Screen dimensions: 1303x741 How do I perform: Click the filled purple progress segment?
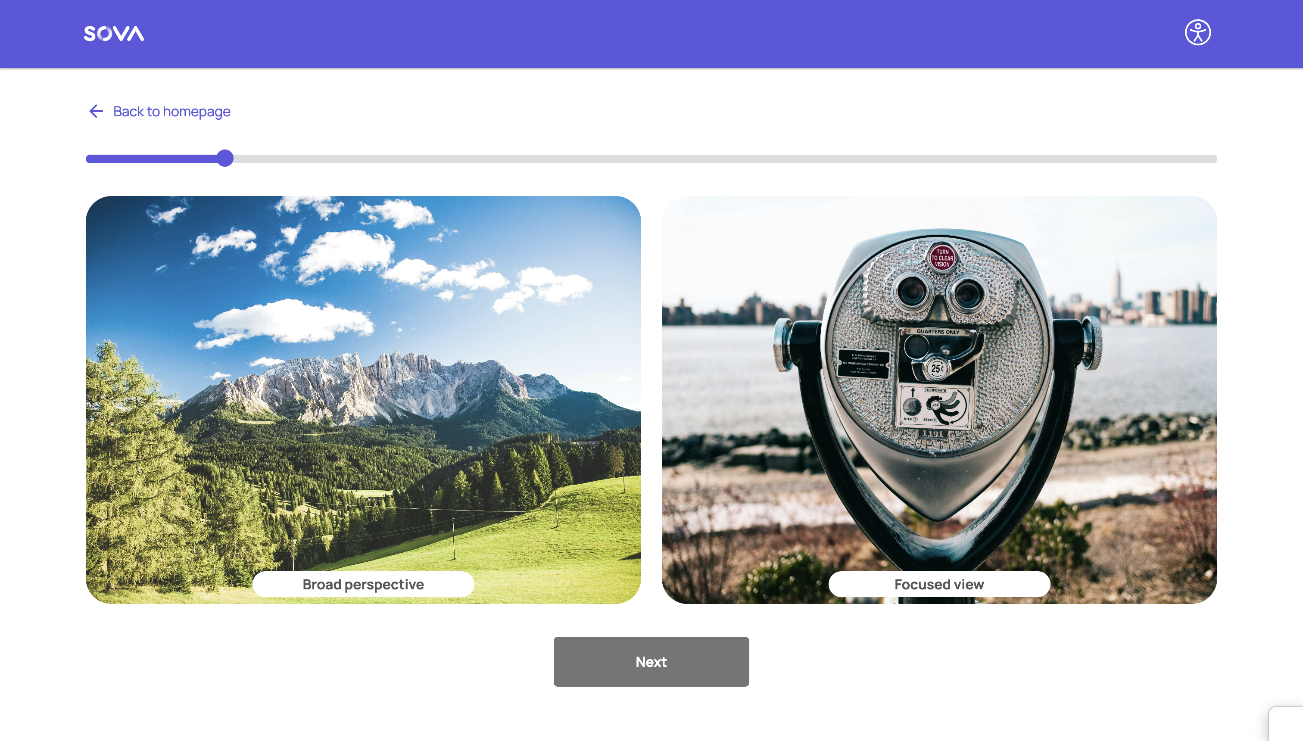click(x=153, y=159)
